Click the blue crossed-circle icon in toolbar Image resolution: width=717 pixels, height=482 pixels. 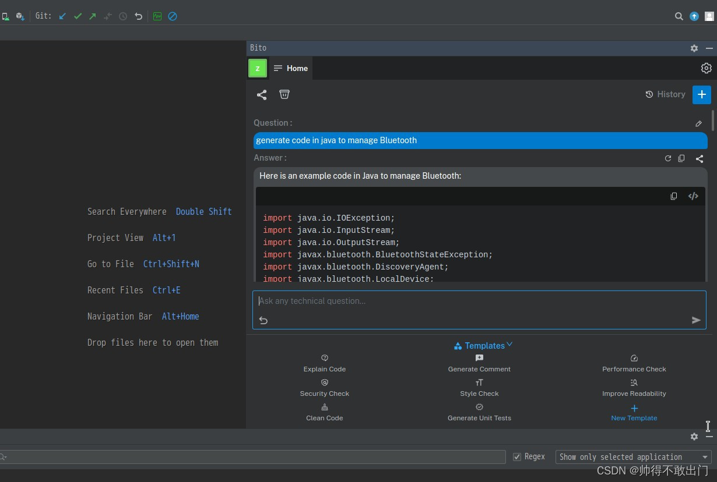[173, 16]
